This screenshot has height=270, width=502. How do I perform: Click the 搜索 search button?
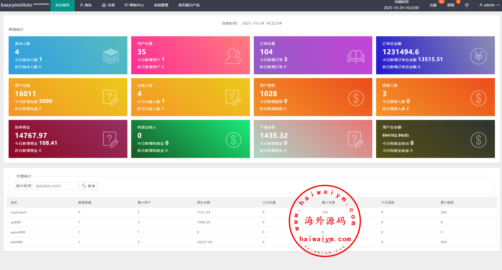pos(88,186)
